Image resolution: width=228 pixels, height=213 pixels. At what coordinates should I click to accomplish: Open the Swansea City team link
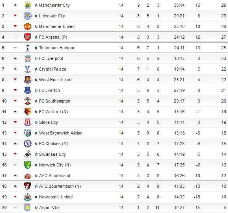point(52,154)
